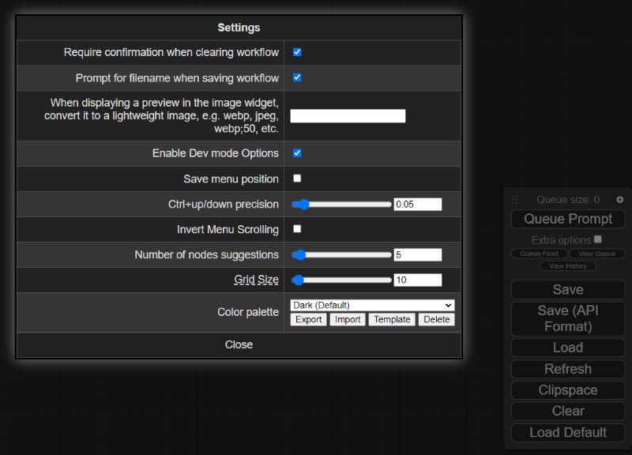Screen dimensions: 632x455
Task: Turn on 'Invert Menu Scrolling'
Action: [297, 229]
